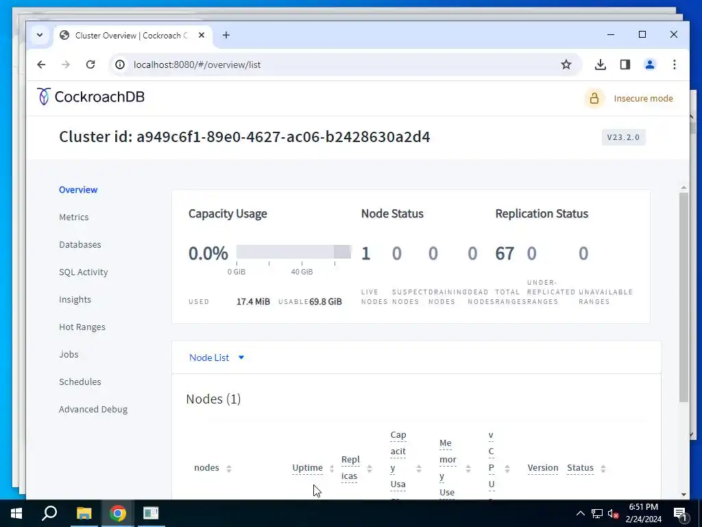Click the taskbar clock showing 6:51 PM

pos(643,513)
